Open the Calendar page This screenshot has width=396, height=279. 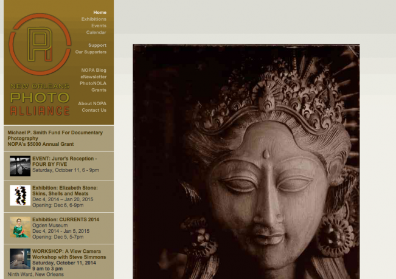click(x=96, y=32)
